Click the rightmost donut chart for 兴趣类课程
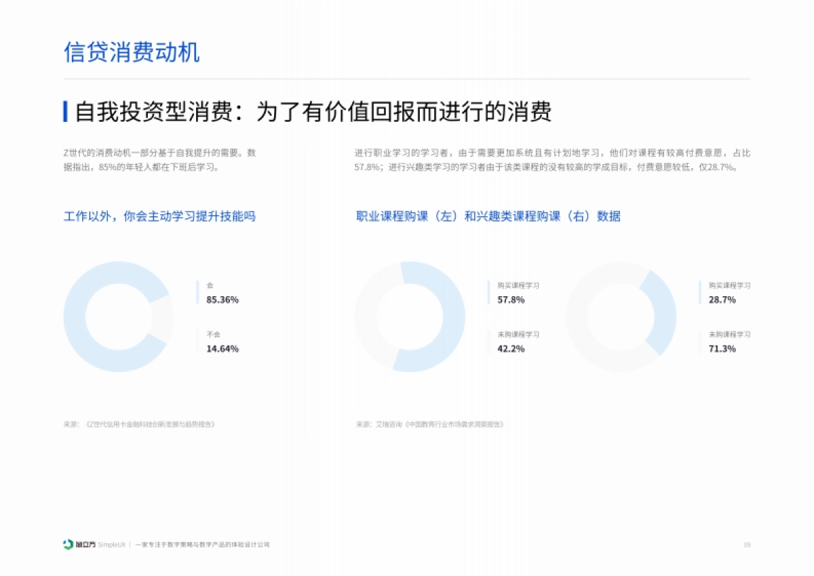 click(x=624, y=315)
